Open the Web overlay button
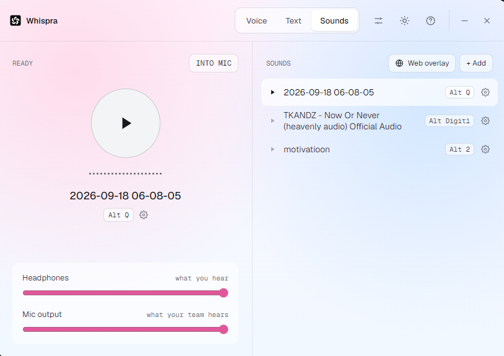Viewport: 504px width, 356px height. click(422, 63)
